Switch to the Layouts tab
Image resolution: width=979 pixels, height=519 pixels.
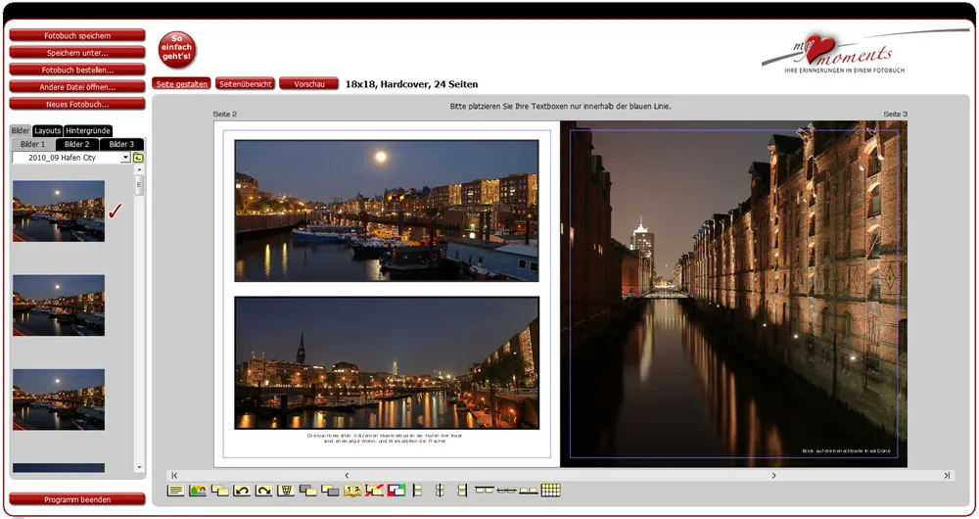(x=47, y=130)
